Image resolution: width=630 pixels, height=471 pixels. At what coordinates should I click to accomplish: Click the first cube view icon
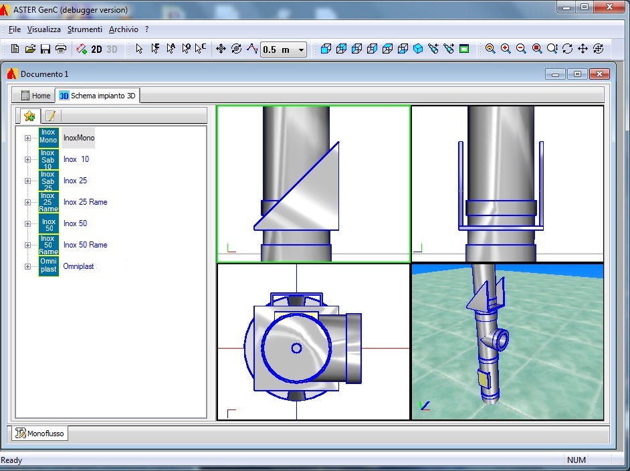pyautogui.click(x=326, y=49)
